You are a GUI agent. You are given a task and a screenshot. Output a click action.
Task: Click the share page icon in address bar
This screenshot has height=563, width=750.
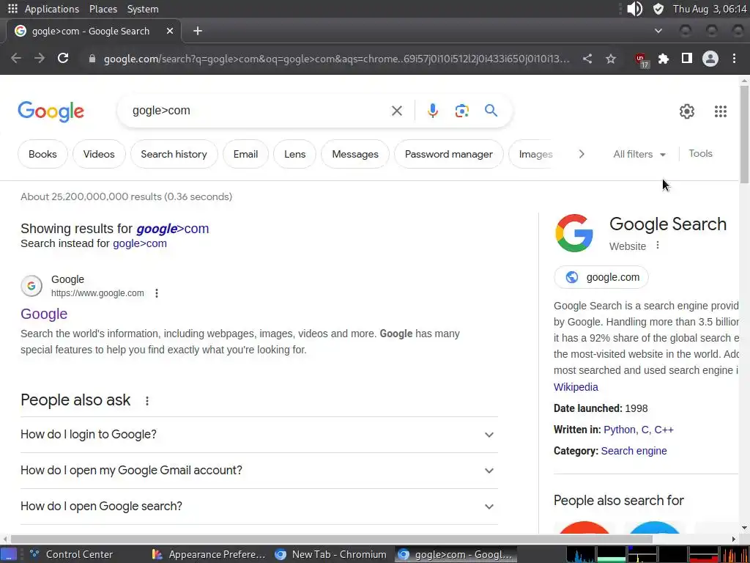[x=587, y=59]
